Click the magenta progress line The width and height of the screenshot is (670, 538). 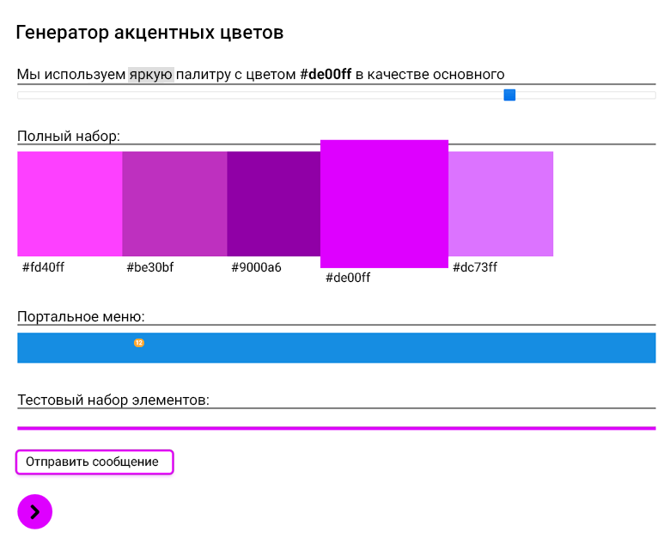click(336, 428)
